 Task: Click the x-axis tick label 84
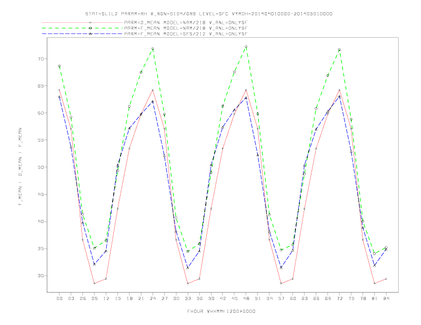pos(386,298)
